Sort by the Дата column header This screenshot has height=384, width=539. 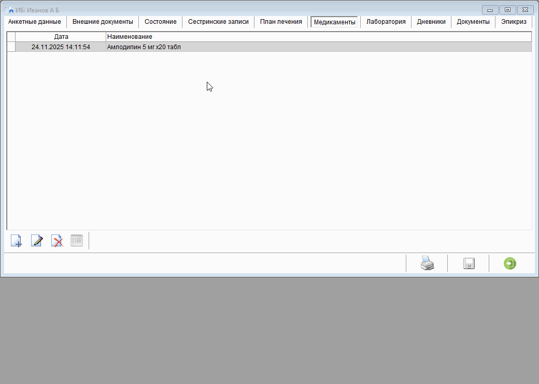(61, 37)
